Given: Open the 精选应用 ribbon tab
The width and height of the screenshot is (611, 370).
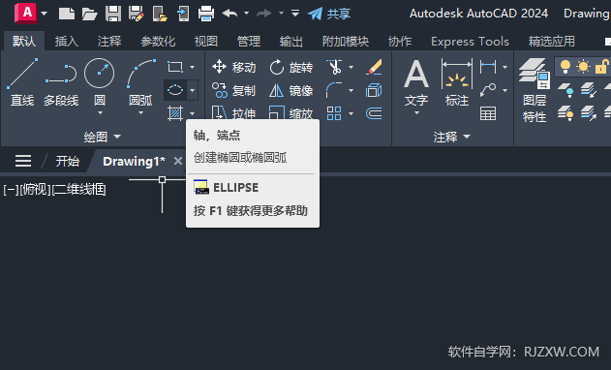Looking at the screenshot, I should (x=551, y=41).
